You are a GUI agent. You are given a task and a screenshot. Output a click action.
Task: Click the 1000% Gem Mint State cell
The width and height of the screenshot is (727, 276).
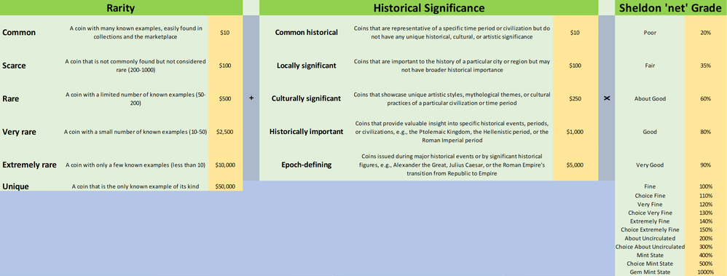coord(706,272)
